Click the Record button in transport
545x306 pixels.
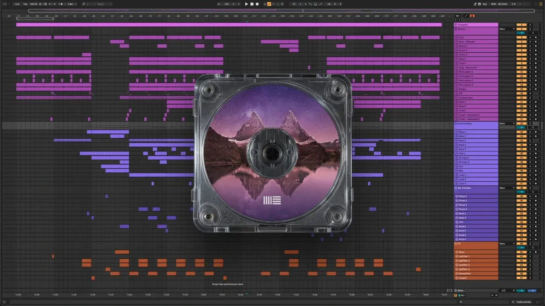tap(257, 4)
